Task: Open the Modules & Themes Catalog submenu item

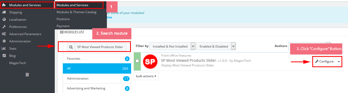Action: 76,12
